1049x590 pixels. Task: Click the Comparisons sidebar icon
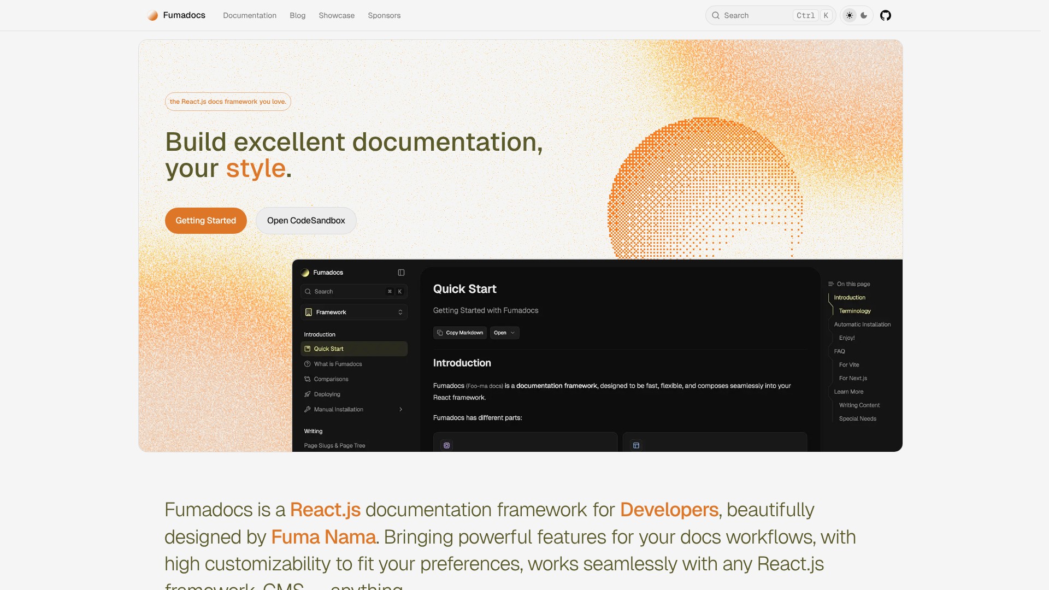(x=308, y=379)
